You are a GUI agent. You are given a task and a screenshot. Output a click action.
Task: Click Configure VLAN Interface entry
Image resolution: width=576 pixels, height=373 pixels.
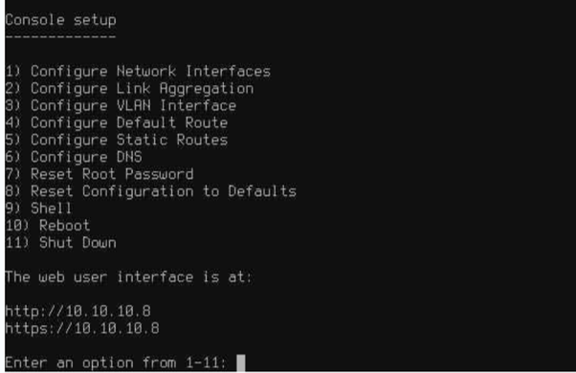coord(121,106)
